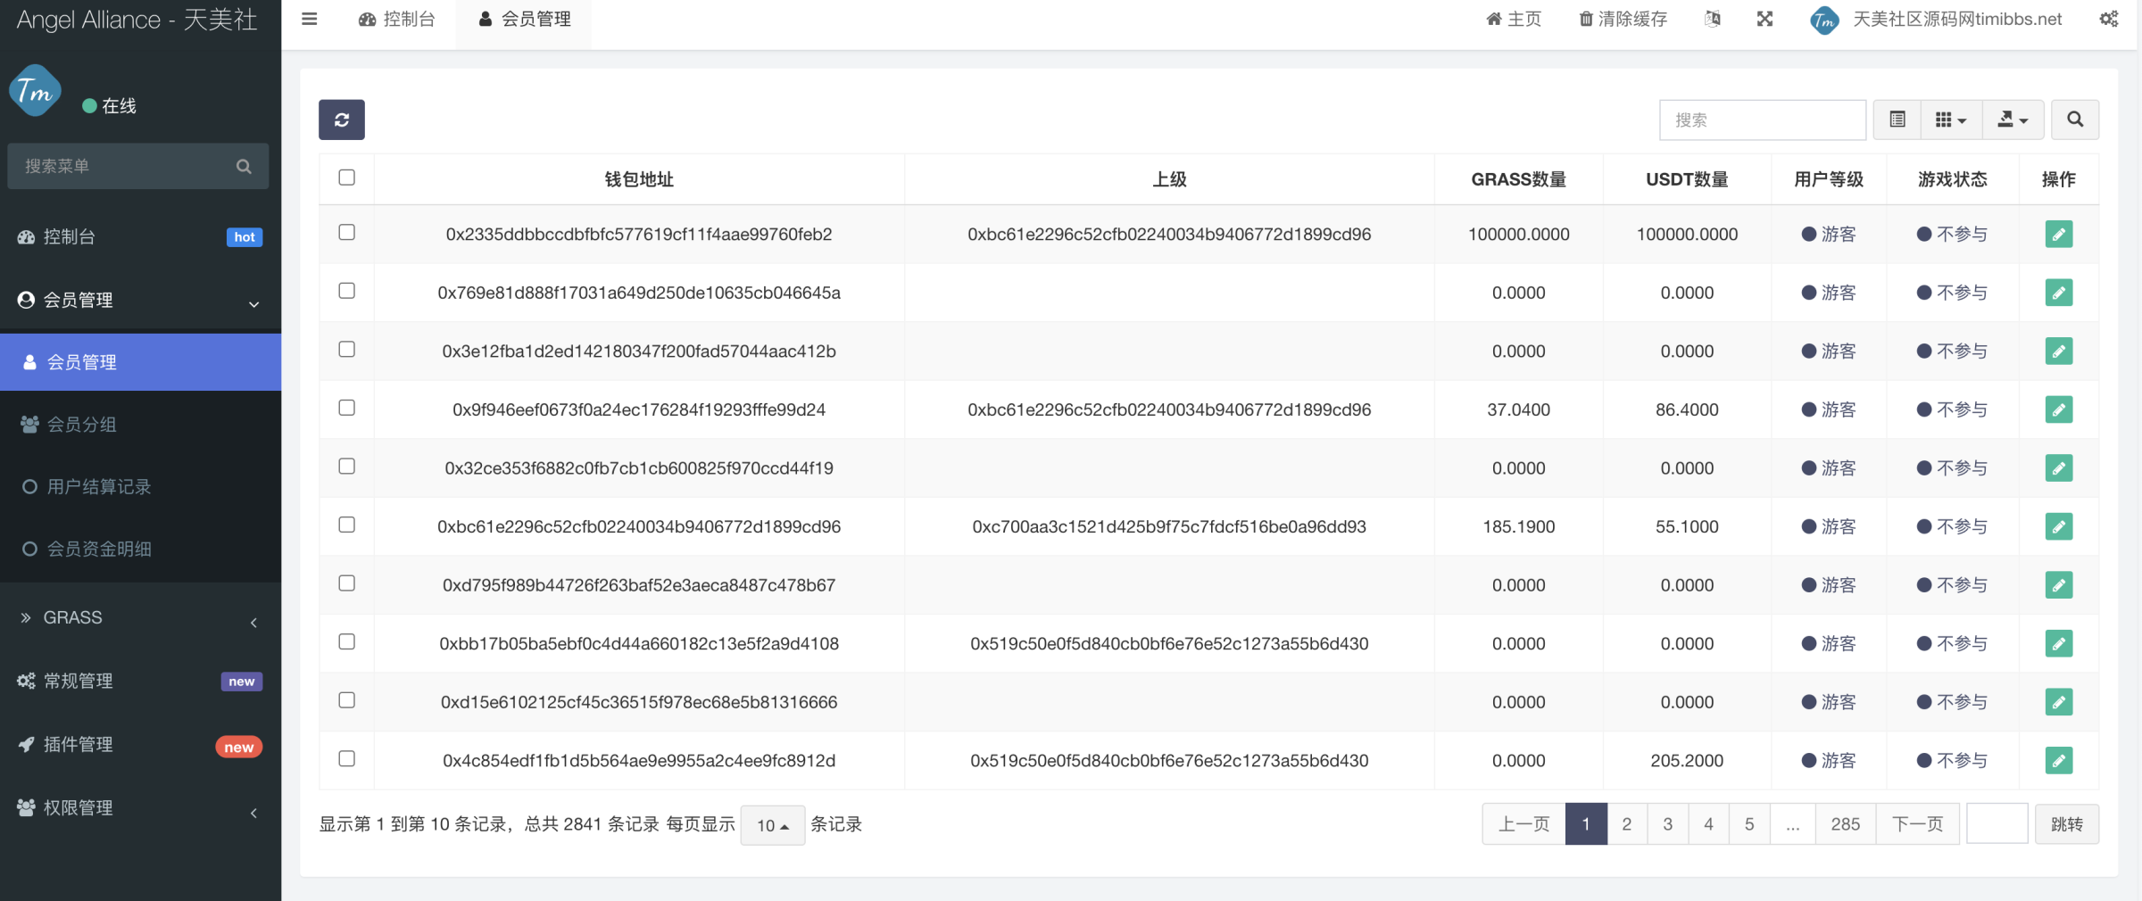
Task: Click the 搜索 table search field
Action: [1762, 120]
